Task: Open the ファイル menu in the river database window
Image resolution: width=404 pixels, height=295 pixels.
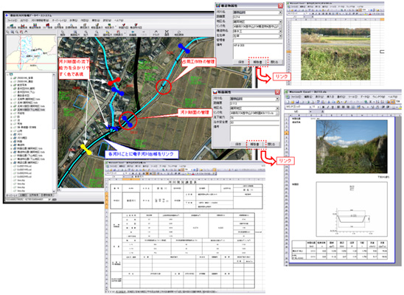Action: pyautogui.click(x=12, y=20)
